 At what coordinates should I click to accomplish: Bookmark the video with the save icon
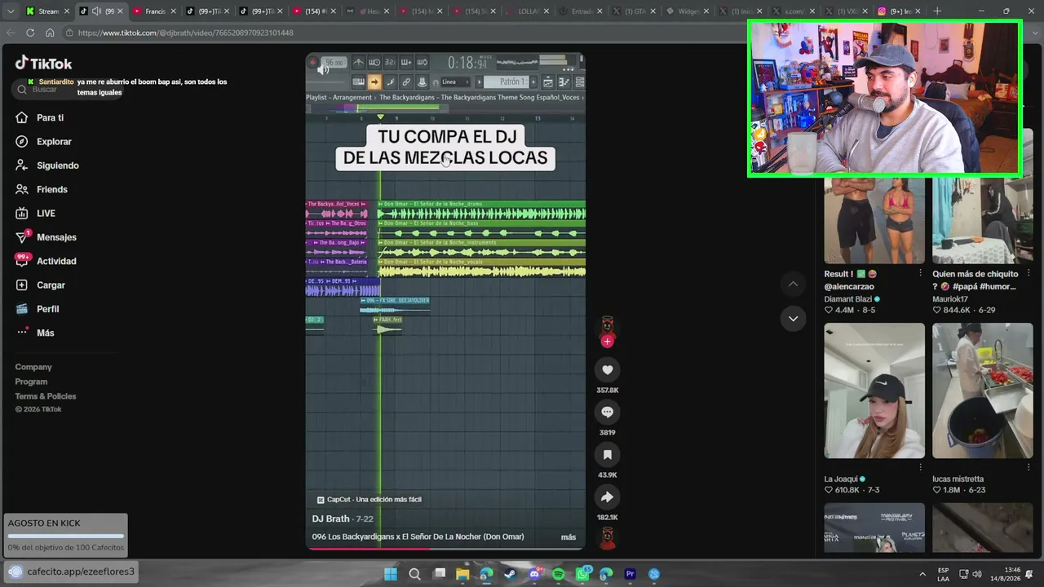pyautogui.click(x=607, y=455)
